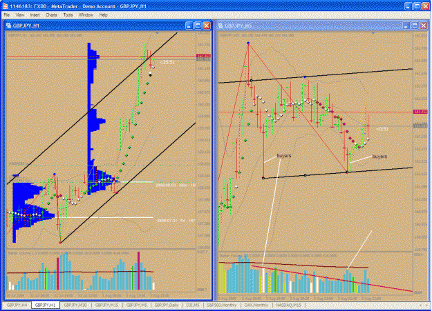This screenshot has width=432, height=311.
Task: Click the chart icon of GBPJPY,M5 window
Action: click(220, 26)
